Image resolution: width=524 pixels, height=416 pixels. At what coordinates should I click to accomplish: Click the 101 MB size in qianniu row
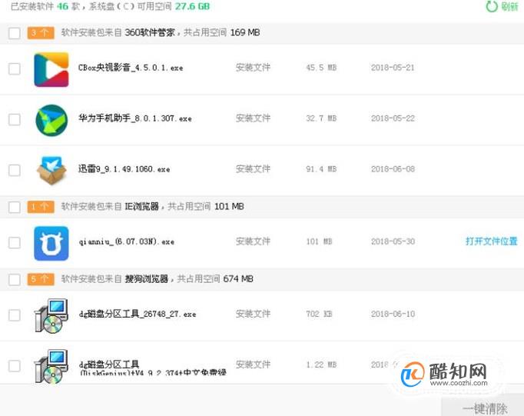click(319, 241)
